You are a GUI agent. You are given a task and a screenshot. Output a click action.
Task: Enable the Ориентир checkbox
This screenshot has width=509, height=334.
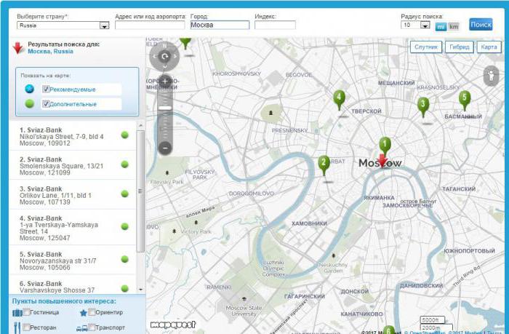[x=92, y=312]
